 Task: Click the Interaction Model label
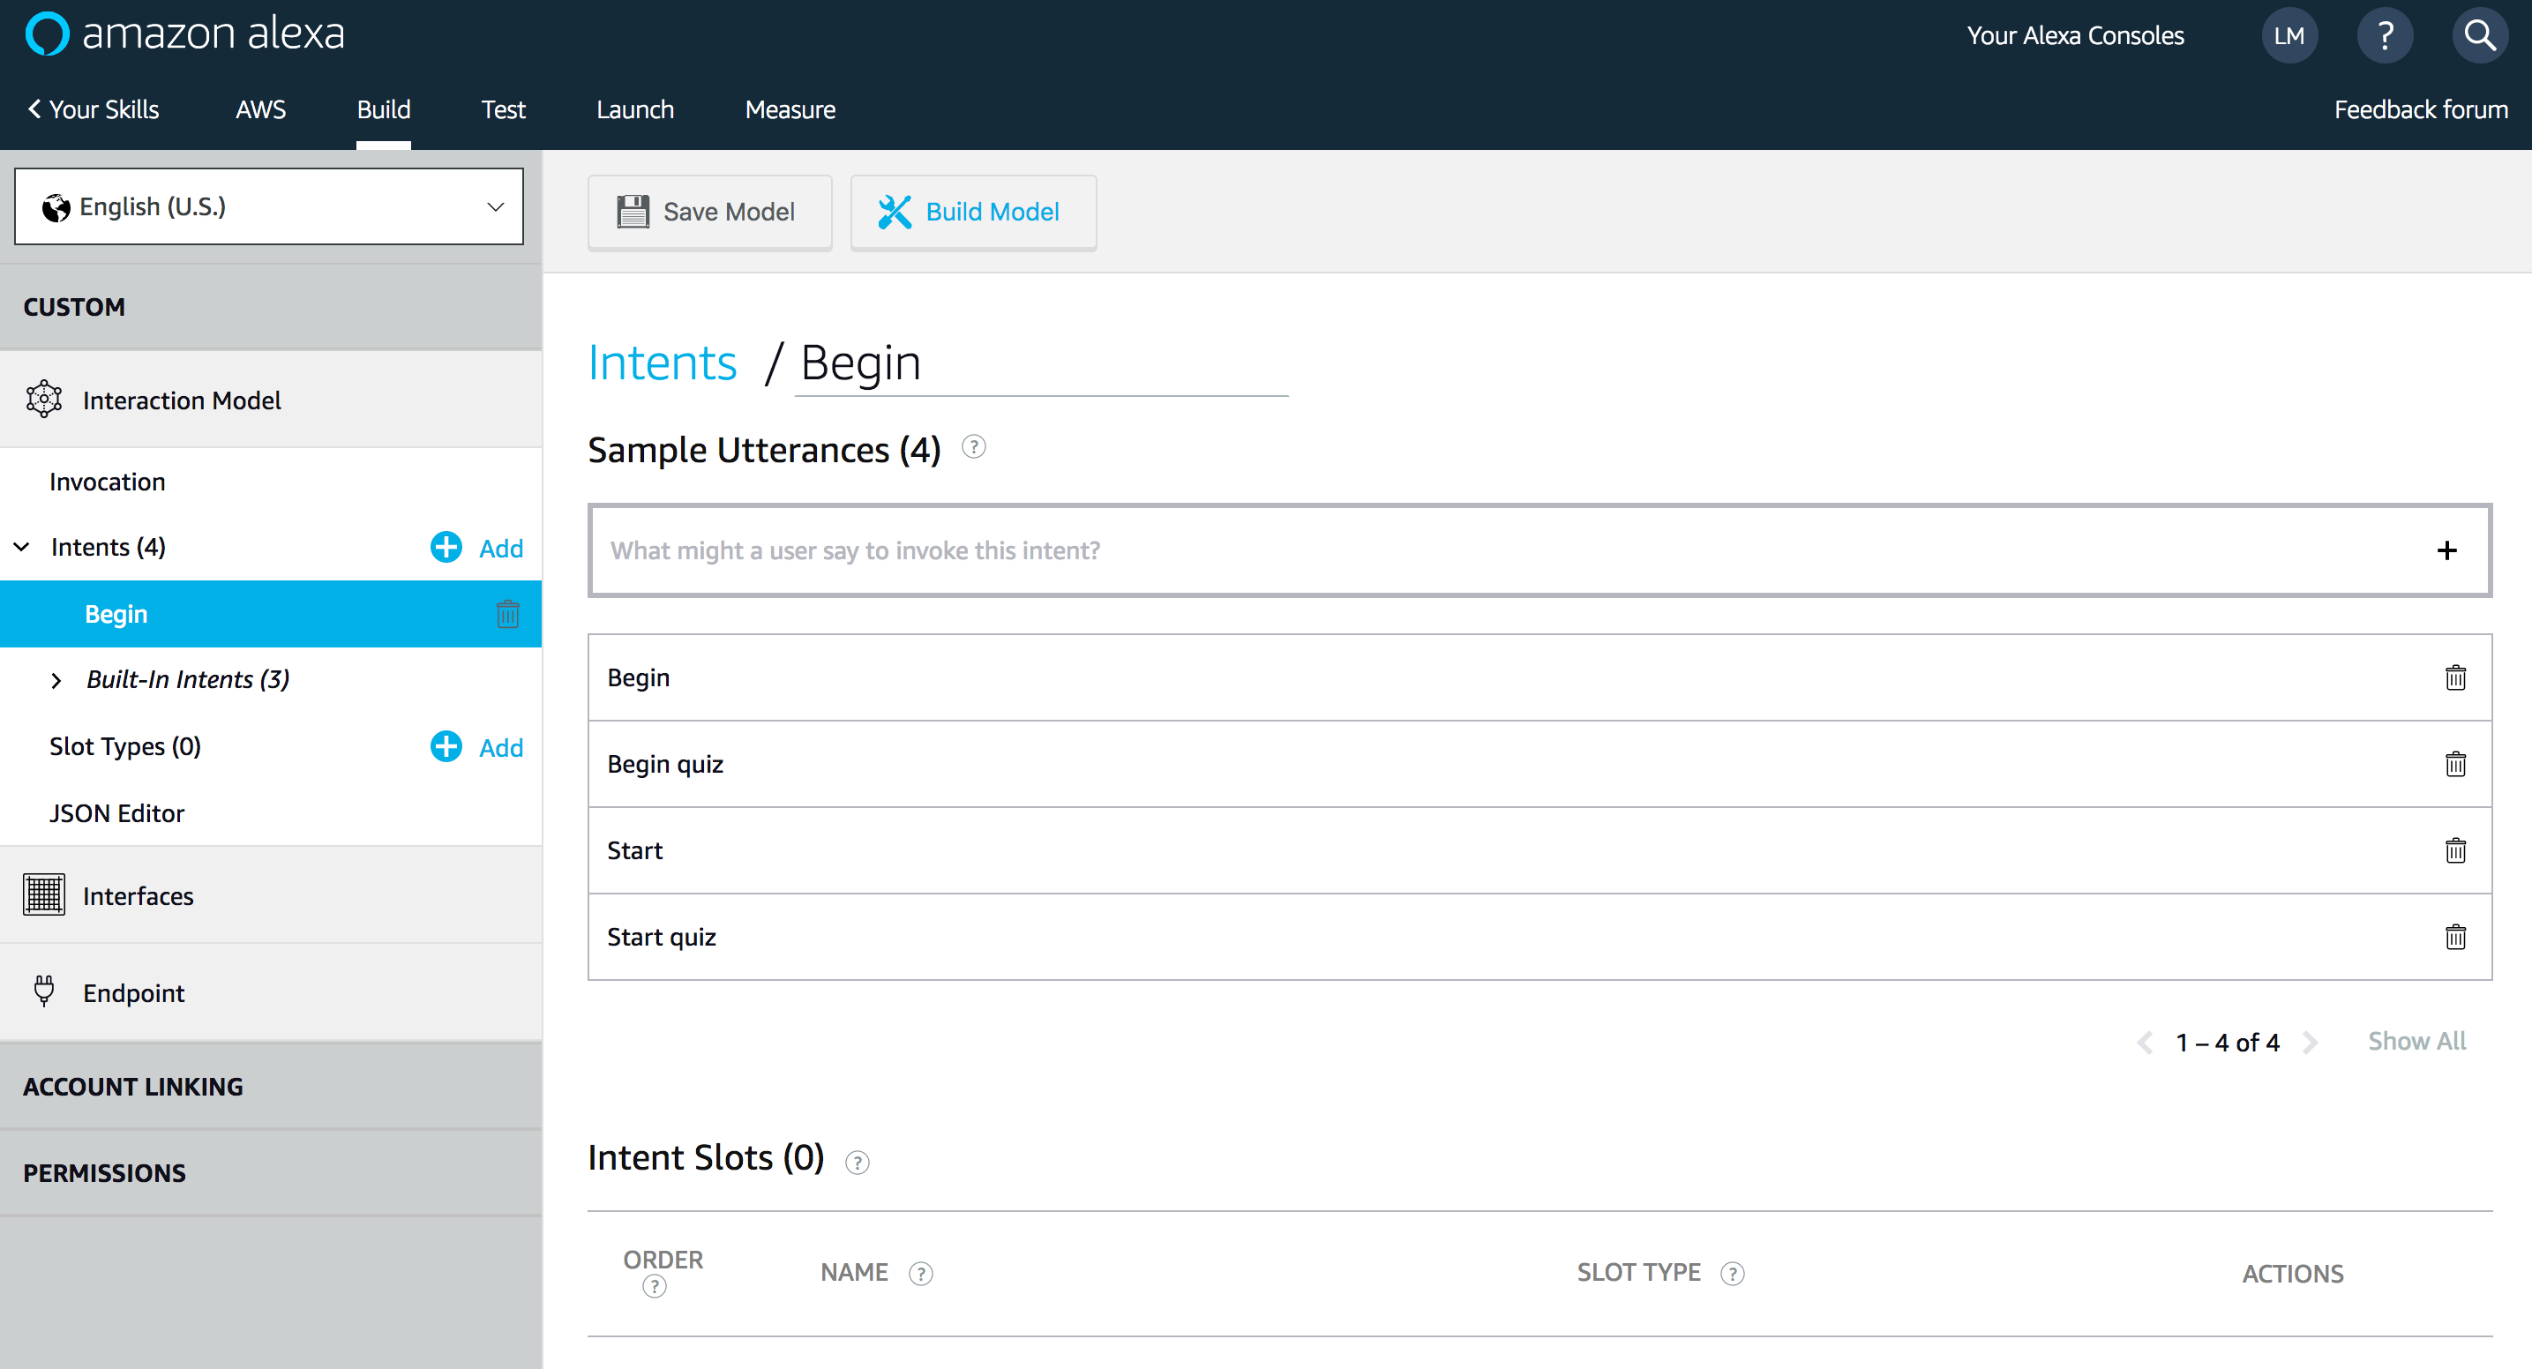[182, 401]
